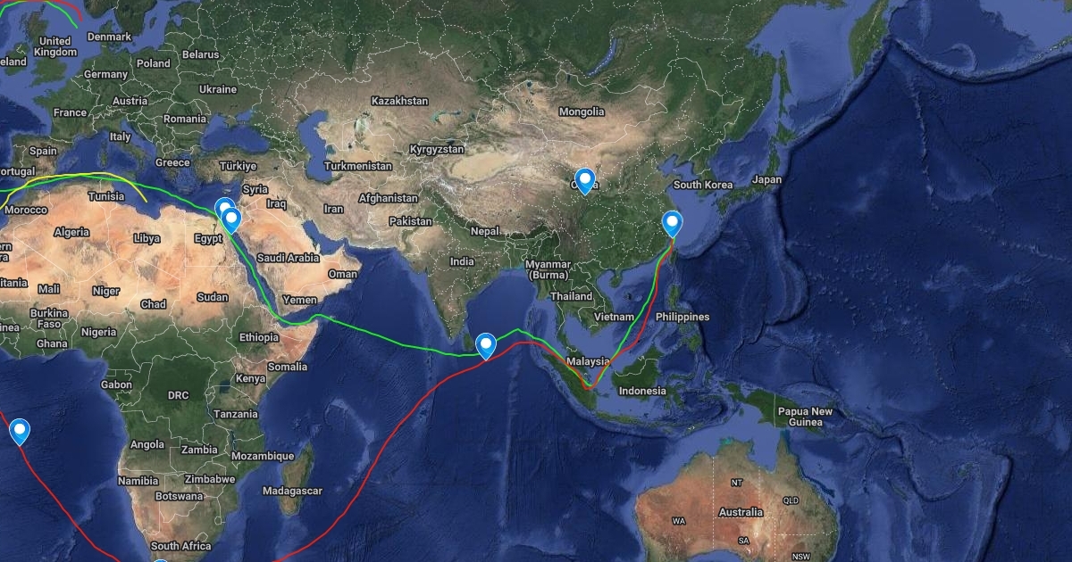Click the Japan label
1072x562 pixels.
coord(766,179)
